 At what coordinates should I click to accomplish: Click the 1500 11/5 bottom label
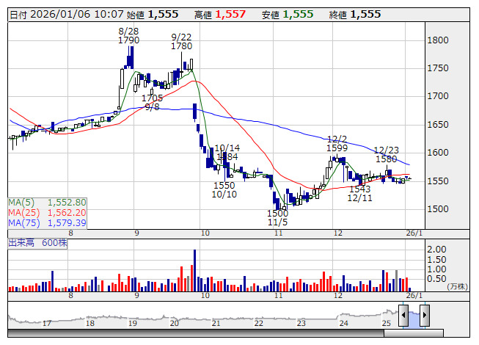pos(278,217)
